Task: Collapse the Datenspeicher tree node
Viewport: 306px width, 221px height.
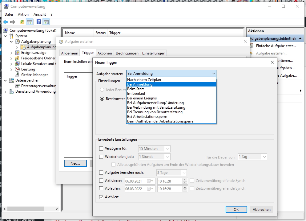Action: coord(6,80)
